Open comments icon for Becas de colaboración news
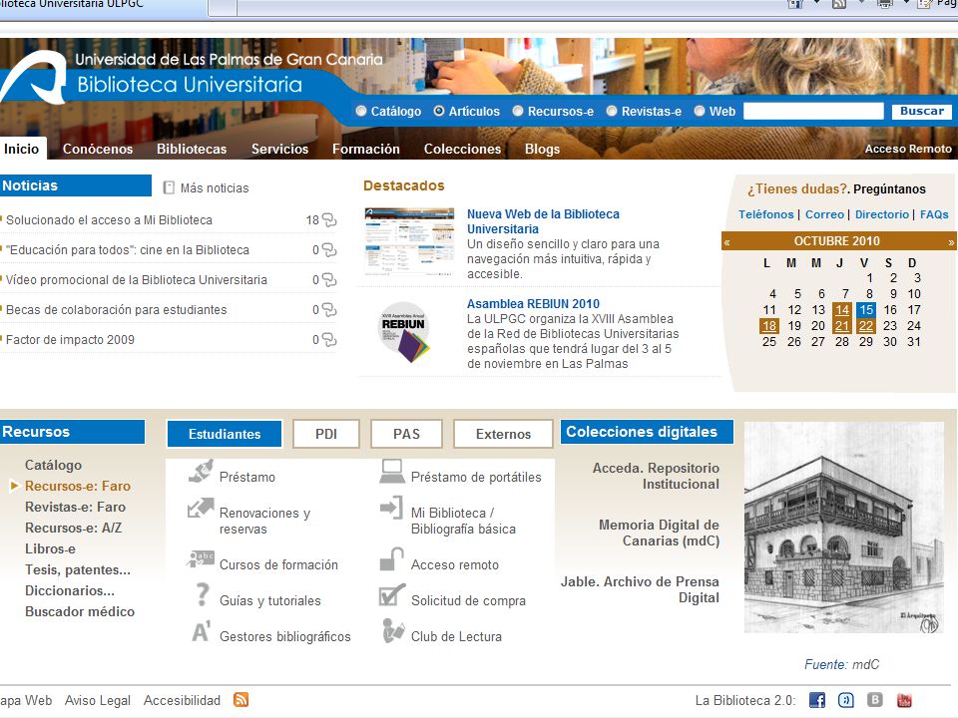 [329, 309]
